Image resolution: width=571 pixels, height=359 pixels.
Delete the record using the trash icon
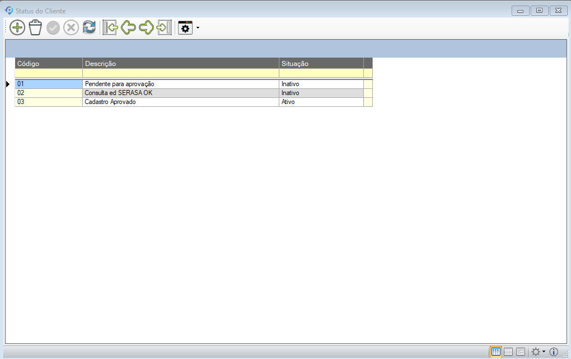pos(35,27)
